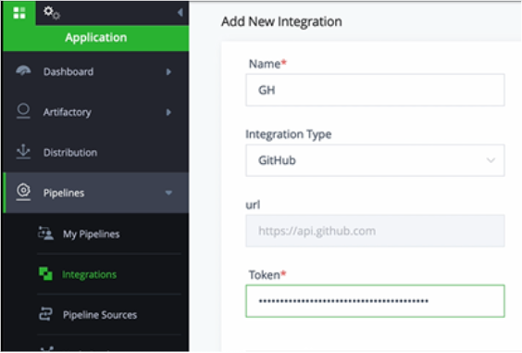
Task: Click the Artifactory circle icon
Action: pos(23,111)
